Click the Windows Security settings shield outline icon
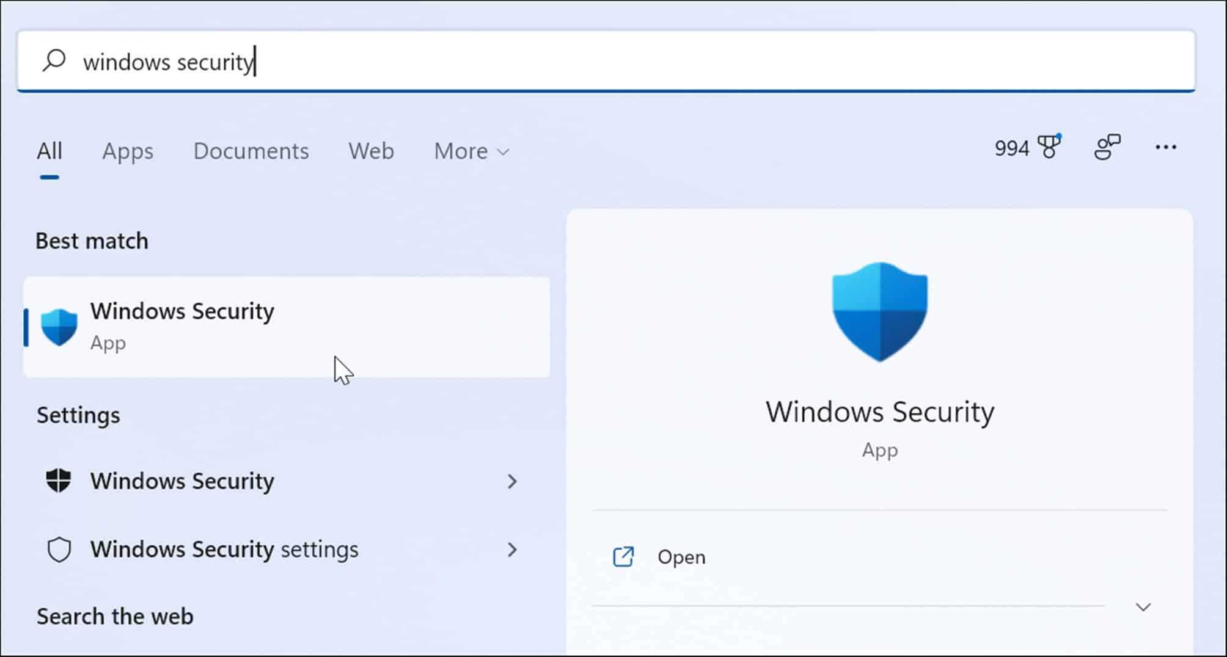Screen dimensions: 1227x657 [59, 549]
